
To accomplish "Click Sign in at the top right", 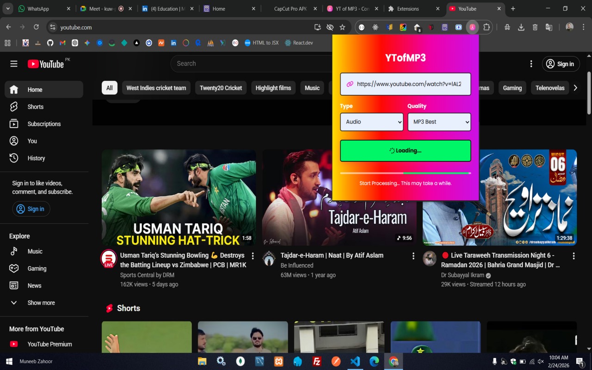I will [561, 64].
